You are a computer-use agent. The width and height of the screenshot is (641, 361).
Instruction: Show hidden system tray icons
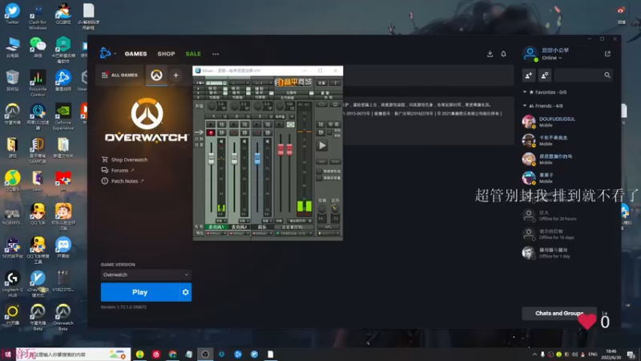click(534, 355)
